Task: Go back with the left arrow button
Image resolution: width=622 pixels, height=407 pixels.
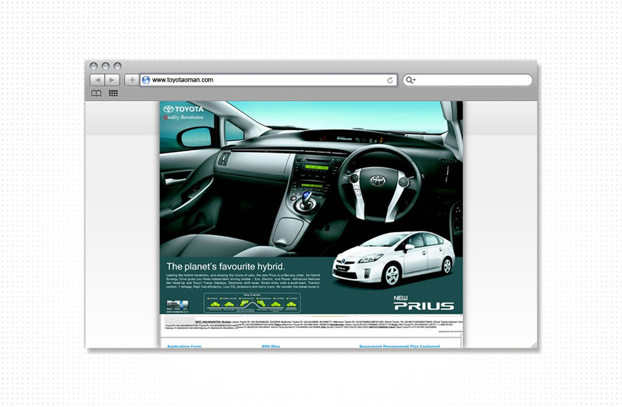Action: [x=97, y=80]
